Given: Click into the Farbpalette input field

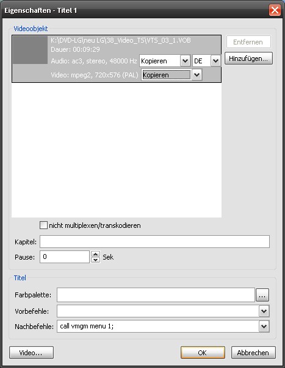Looking at the screenshot, I should pyautogui.click(x=156, y=295).
